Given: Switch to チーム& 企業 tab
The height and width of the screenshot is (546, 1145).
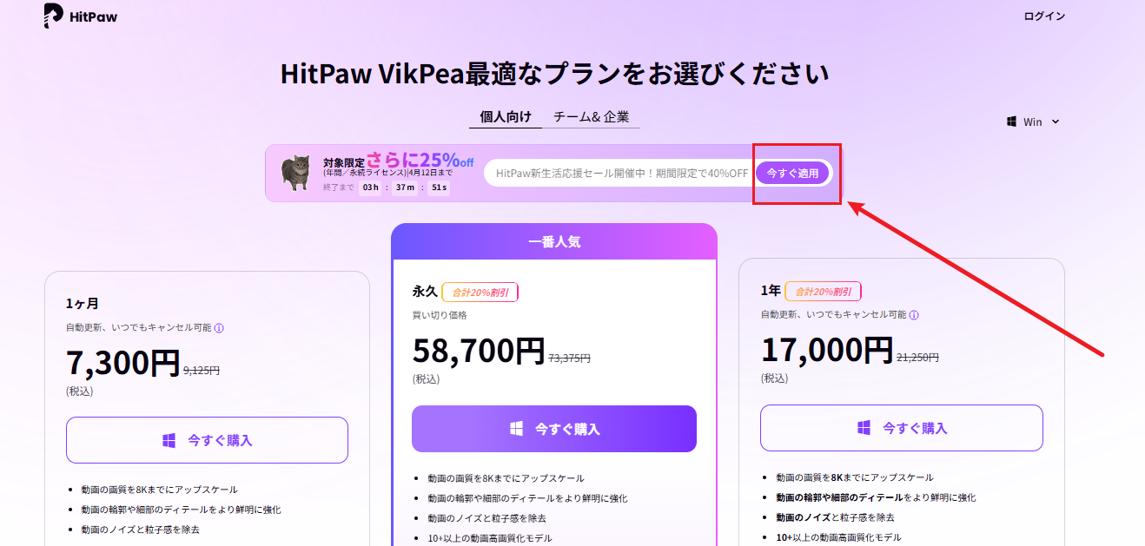Looking at the screenshot, I should (591, 116).
